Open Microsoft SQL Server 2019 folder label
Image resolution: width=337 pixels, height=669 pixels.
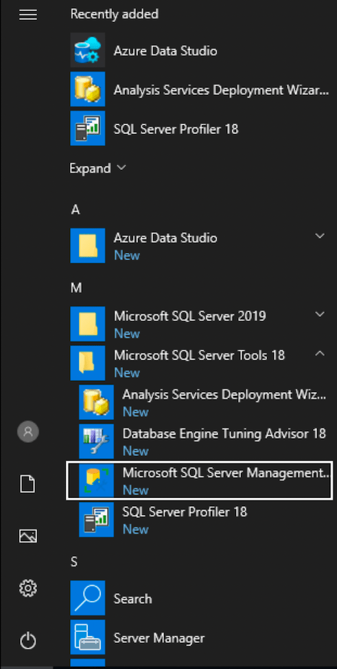[x=190, y=316]
